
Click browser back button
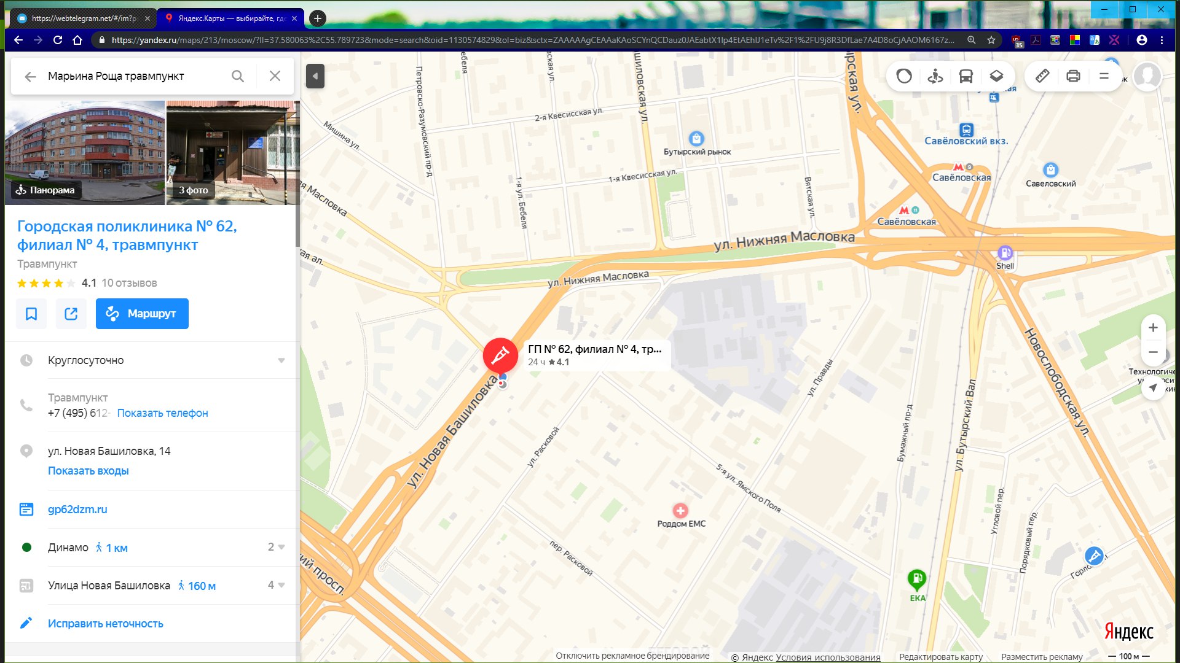(18, 40)
